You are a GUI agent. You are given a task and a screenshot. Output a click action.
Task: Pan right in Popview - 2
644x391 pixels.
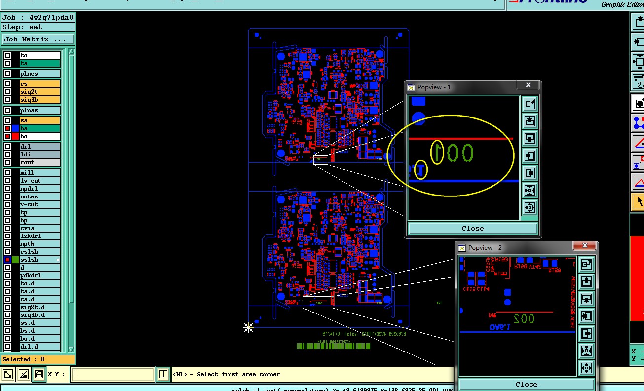586,333
